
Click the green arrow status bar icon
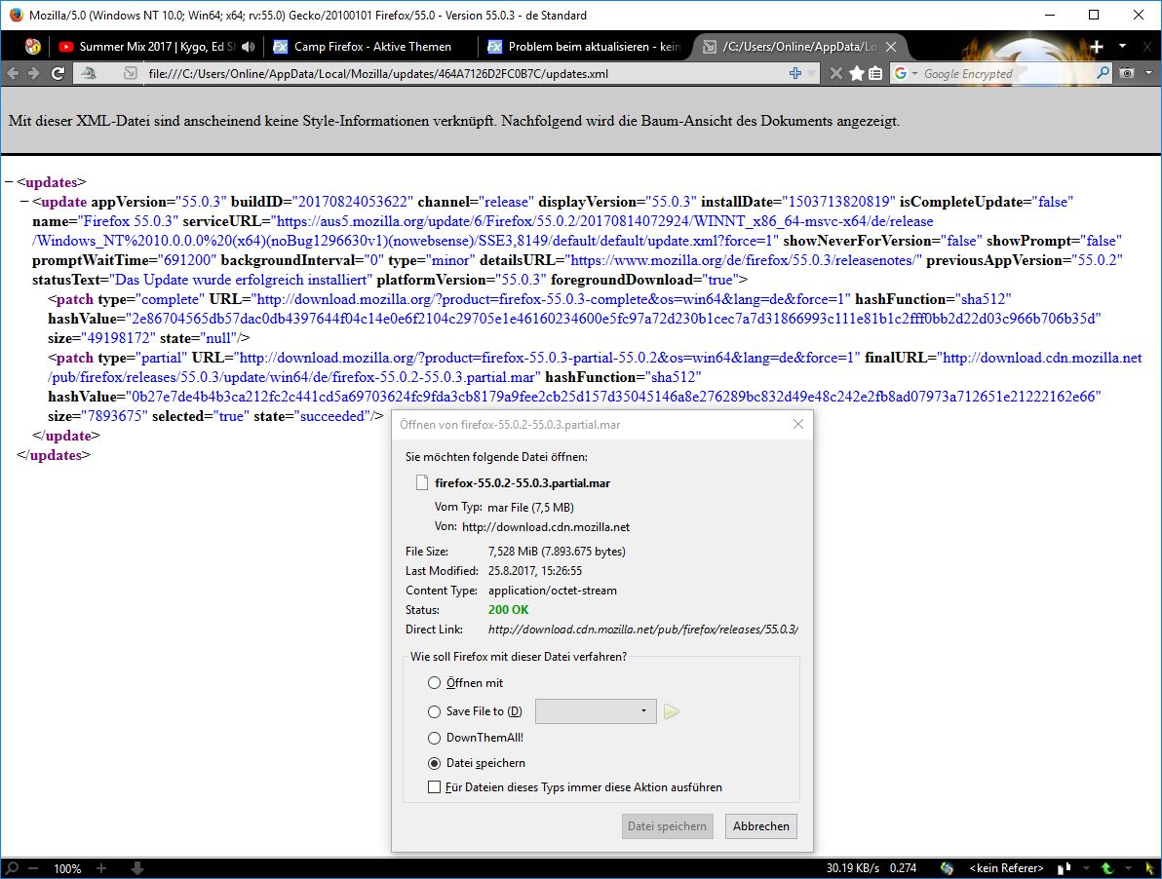coord(1106,868)
